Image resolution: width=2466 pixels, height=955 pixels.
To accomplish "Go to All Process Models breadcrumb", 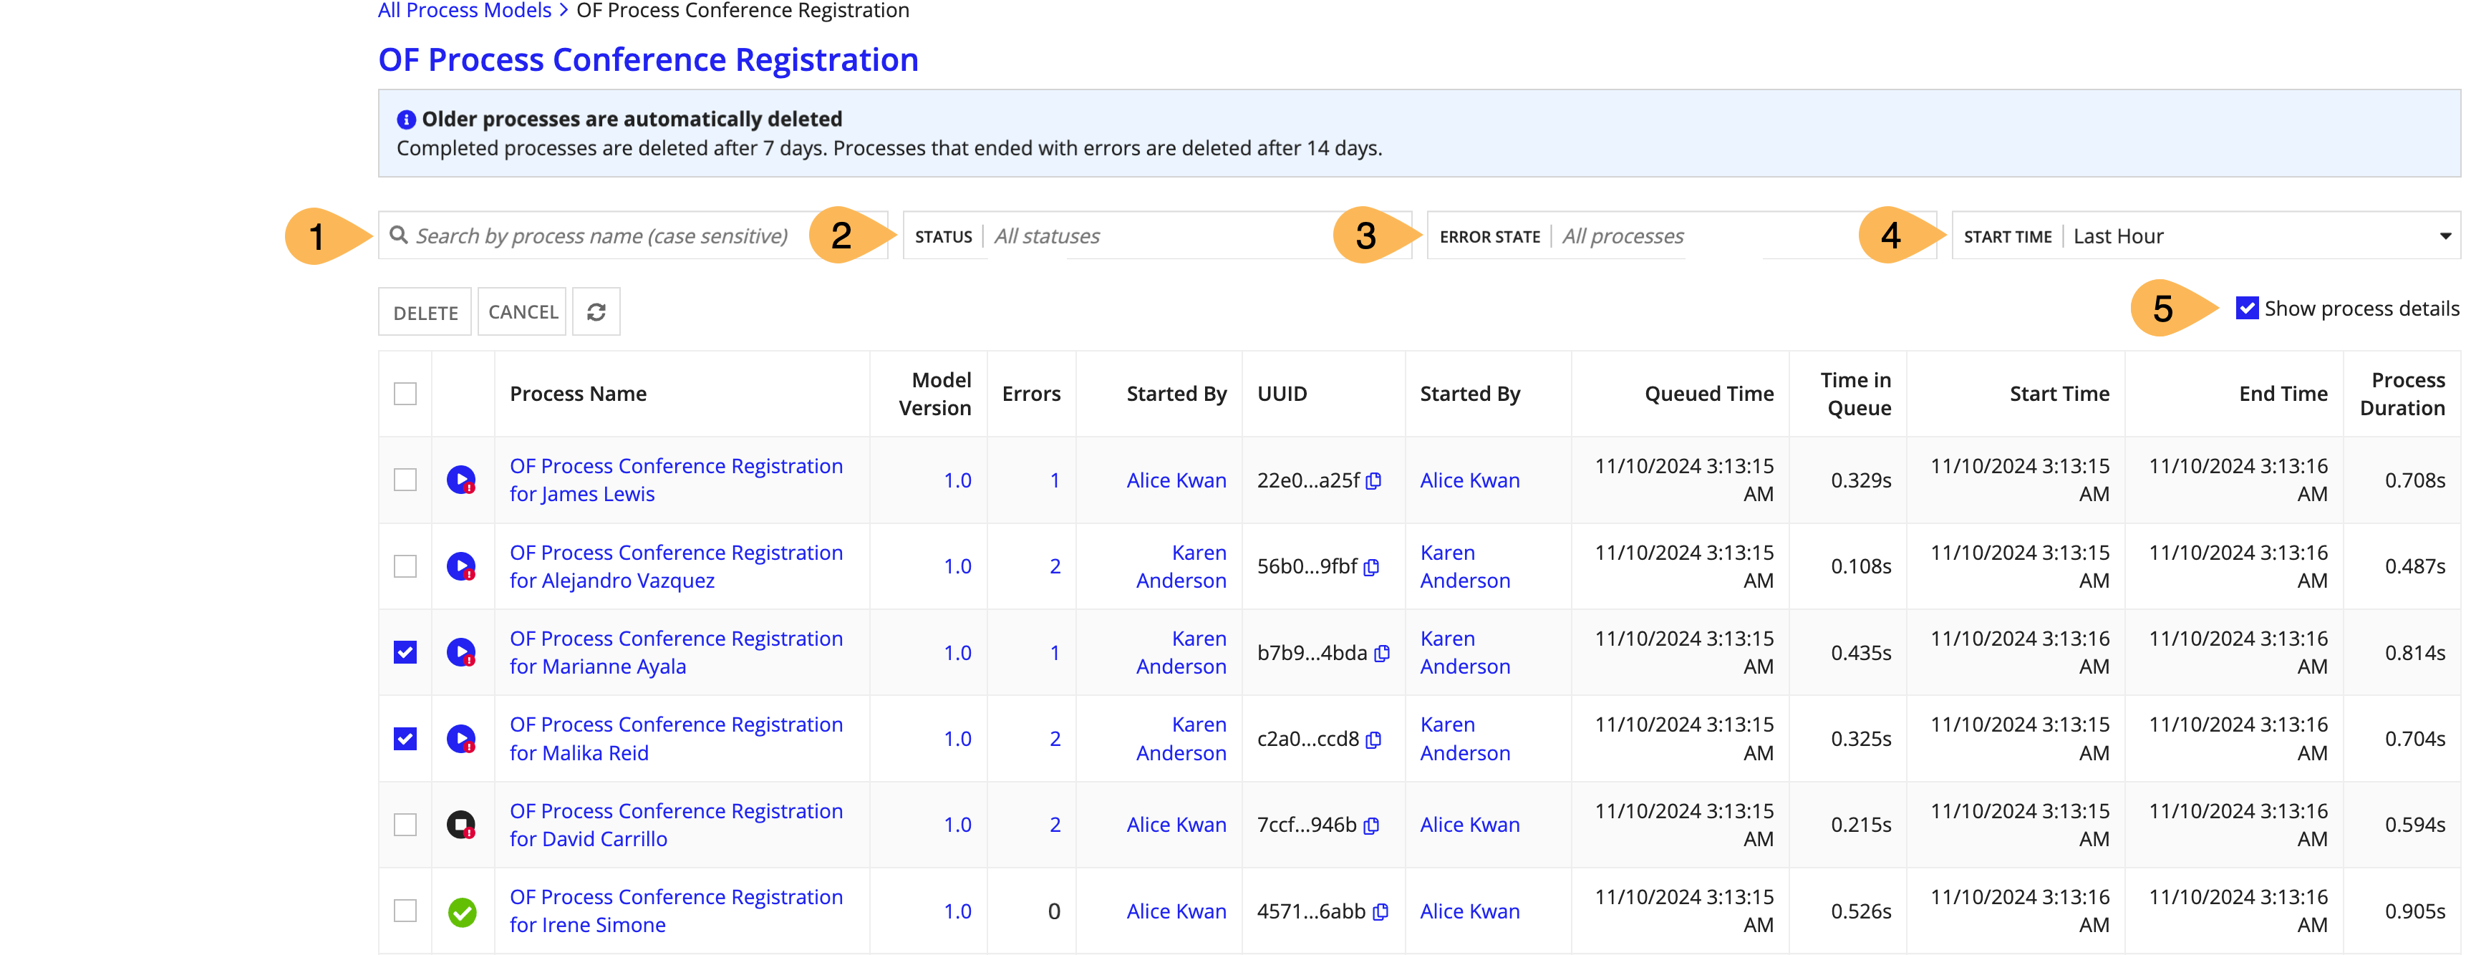I will [x=464, y=11].
